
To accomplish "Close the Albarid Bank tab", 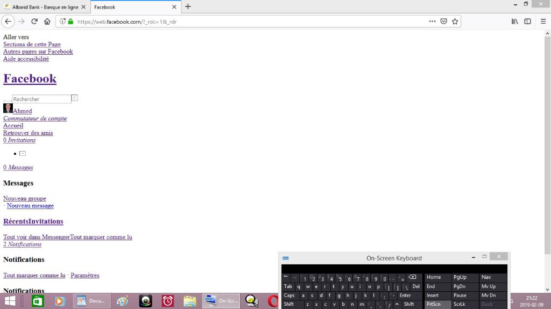I will 83,6.
